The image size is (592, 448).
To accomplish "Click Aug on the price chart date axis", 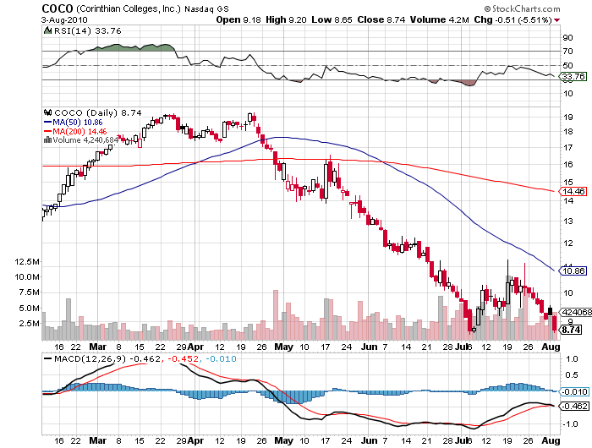I will click(x=551, y=347).
